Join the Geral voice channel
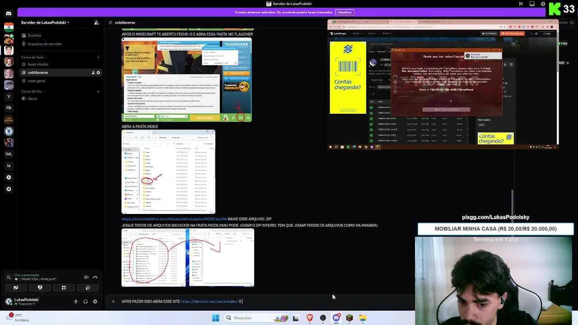578x325 pixels. (33, 99)
